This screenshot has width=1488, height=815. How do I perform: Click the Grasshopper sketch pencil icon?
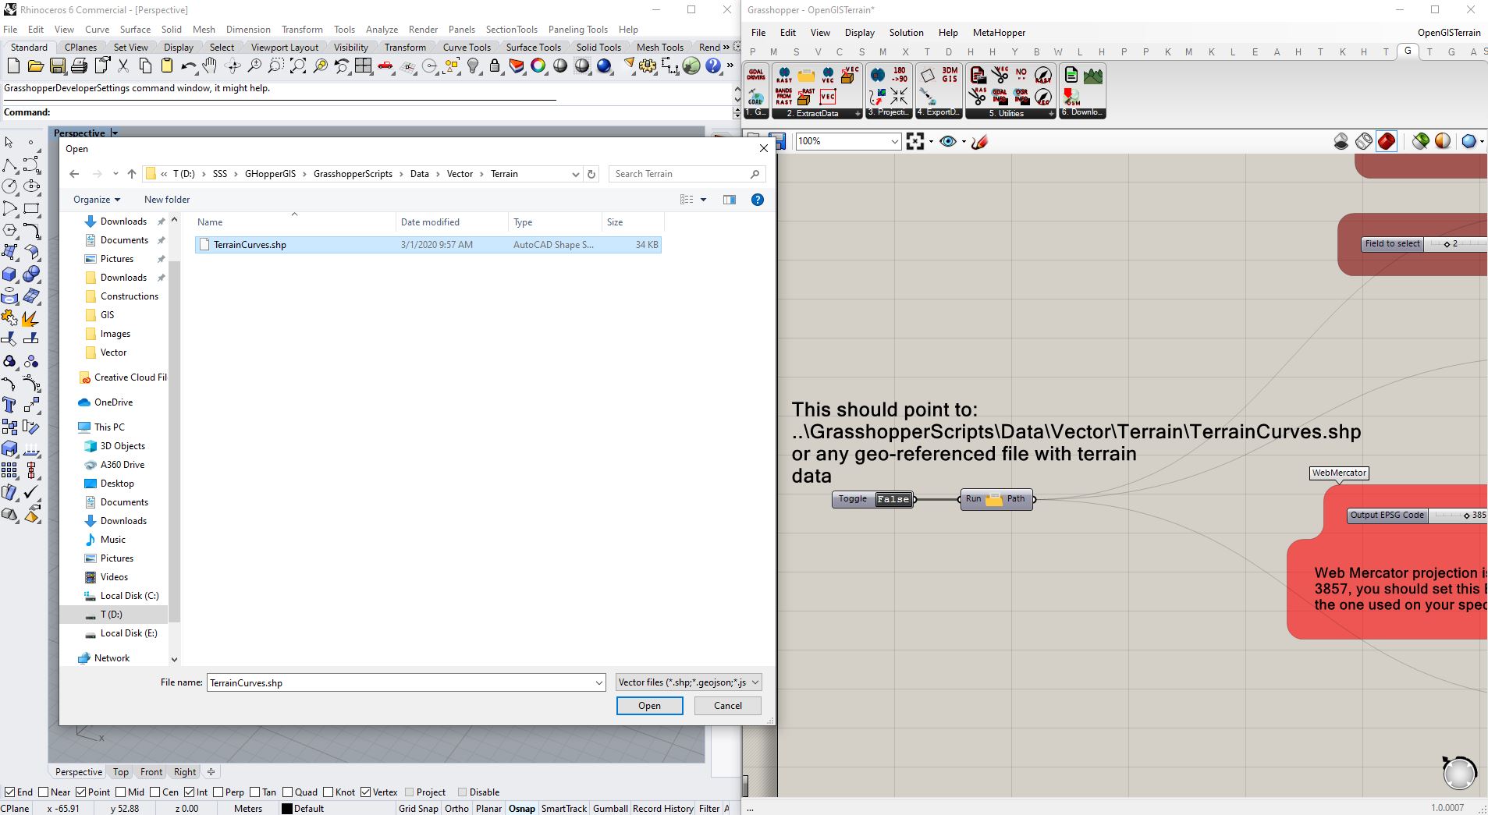coord(979,141)
